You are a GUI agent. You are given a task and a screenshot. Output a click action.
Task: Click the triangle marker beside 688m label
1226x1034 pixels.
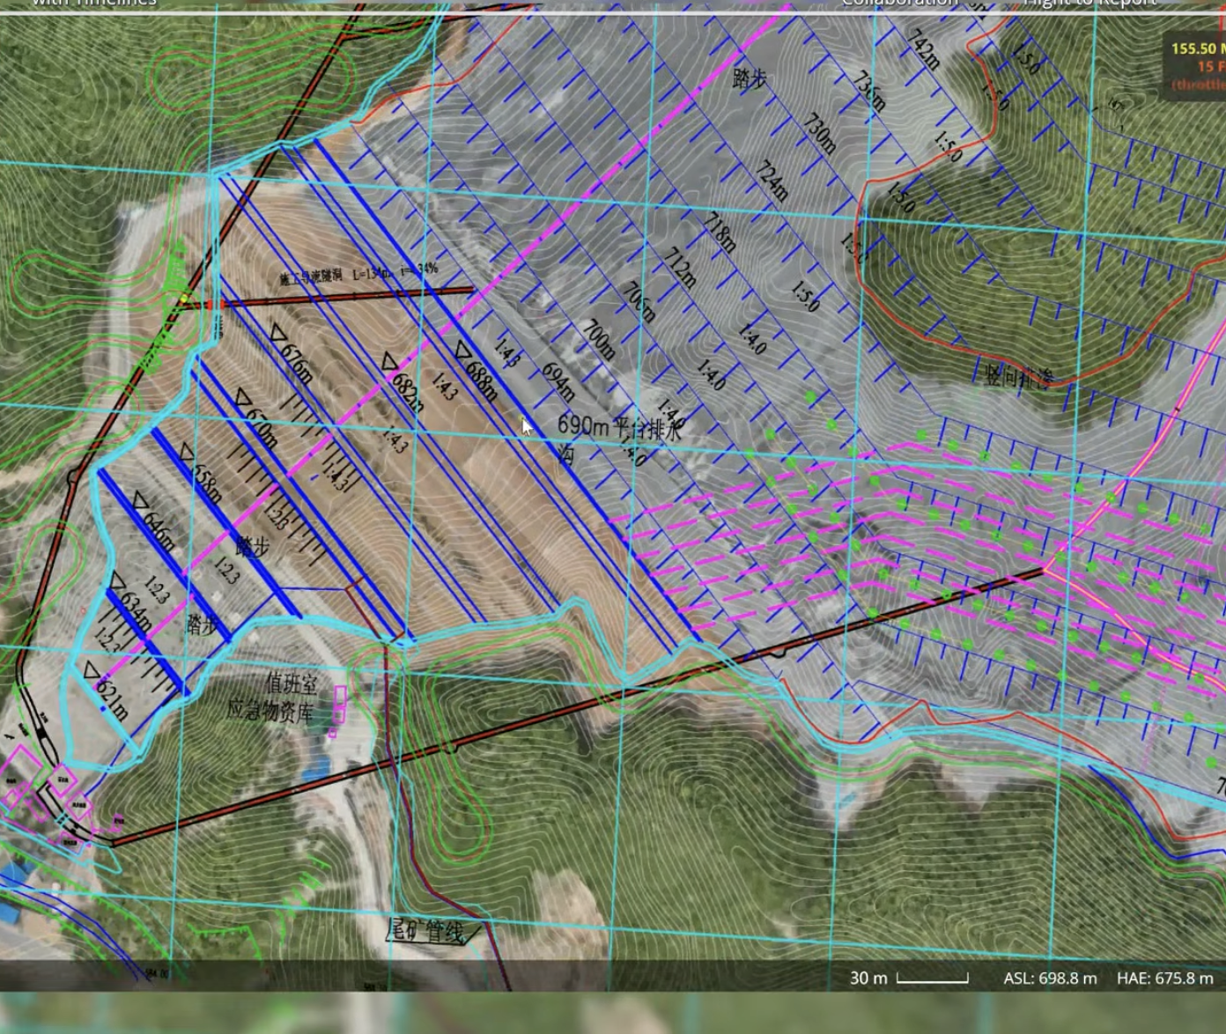[x=462, y=351]
